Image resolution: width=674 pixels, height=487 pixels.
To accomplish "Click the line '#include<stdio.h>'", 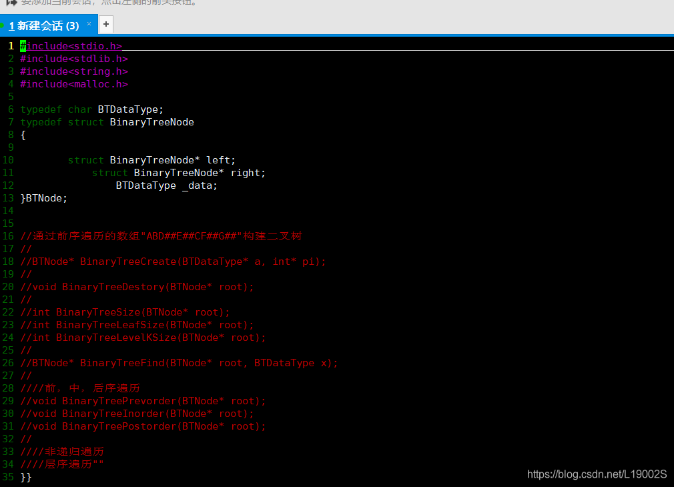I will click(71, 46).
